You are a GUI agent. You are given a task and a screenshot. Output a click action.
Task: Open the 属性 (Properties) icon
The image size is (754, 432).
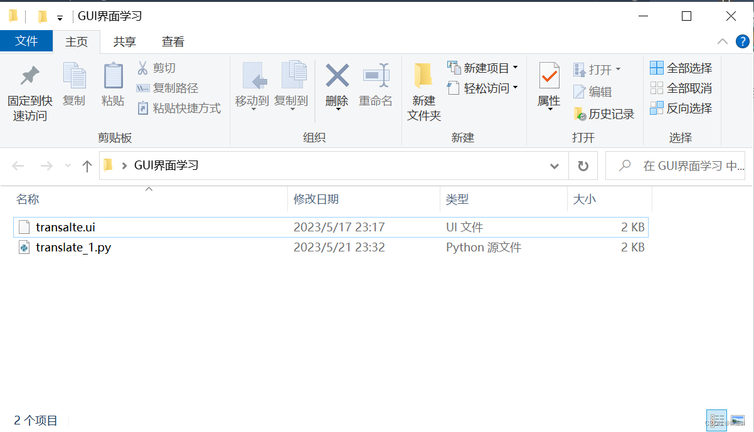click(x=548, y=88)
